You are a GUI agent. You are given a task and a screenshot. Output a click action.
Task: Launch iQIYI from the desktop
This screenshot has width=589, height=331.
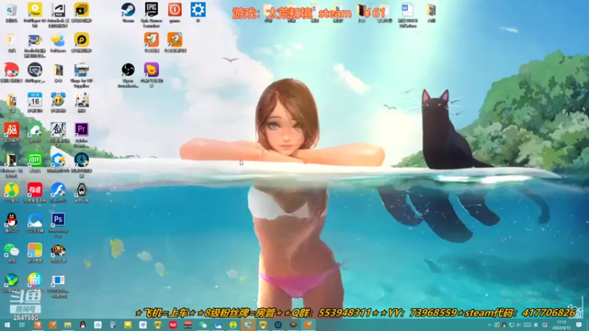35,160
